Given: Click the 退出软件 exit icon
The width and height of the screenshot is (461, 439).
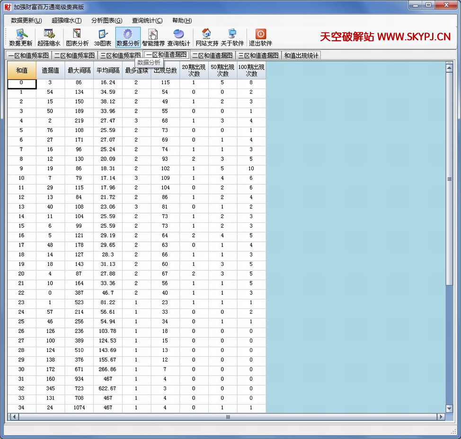Looking at the screenshot, I should click(x=261, y=37).
